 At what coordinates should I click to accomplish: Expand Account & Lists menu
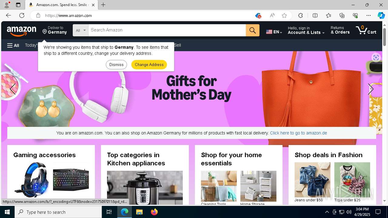[x=306, y=30]
